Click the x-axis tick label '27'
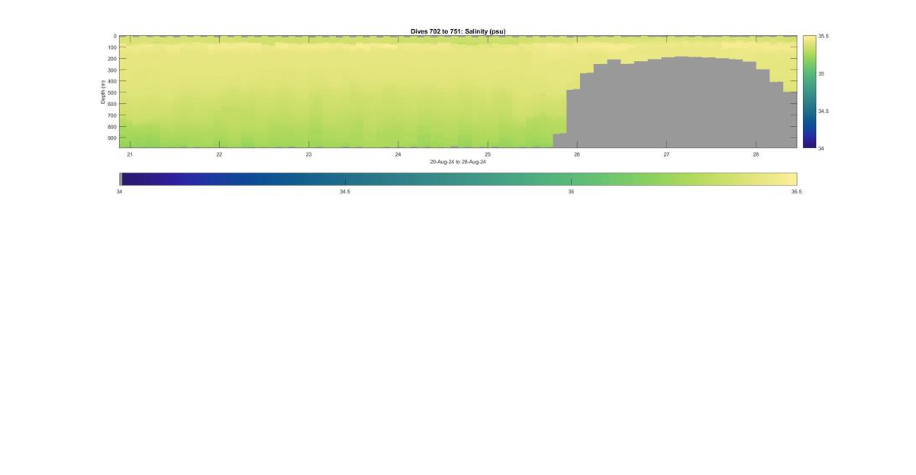 [x=666, y=154]
